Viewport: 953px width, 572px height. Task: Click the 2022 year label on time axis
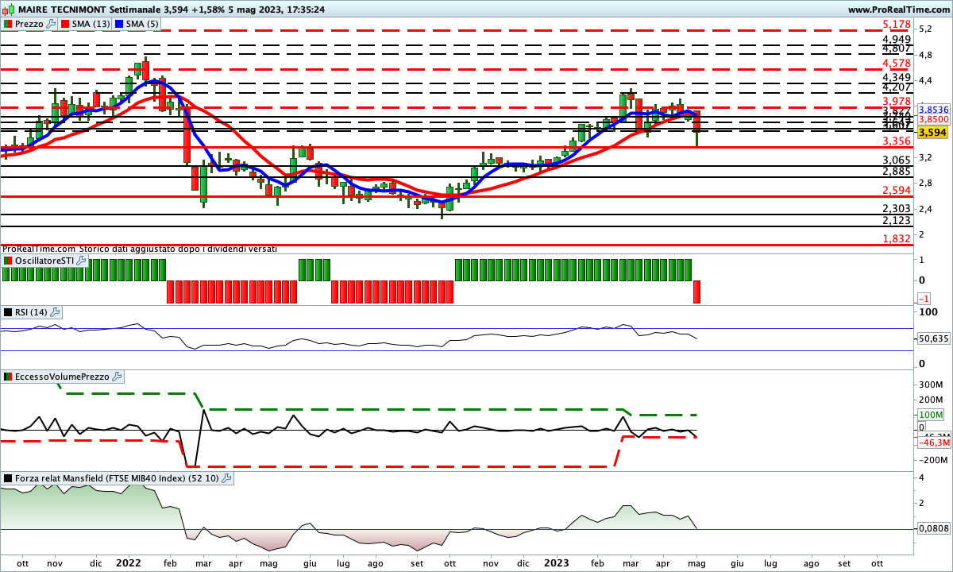pyautogui.click(x=128, y=562)
